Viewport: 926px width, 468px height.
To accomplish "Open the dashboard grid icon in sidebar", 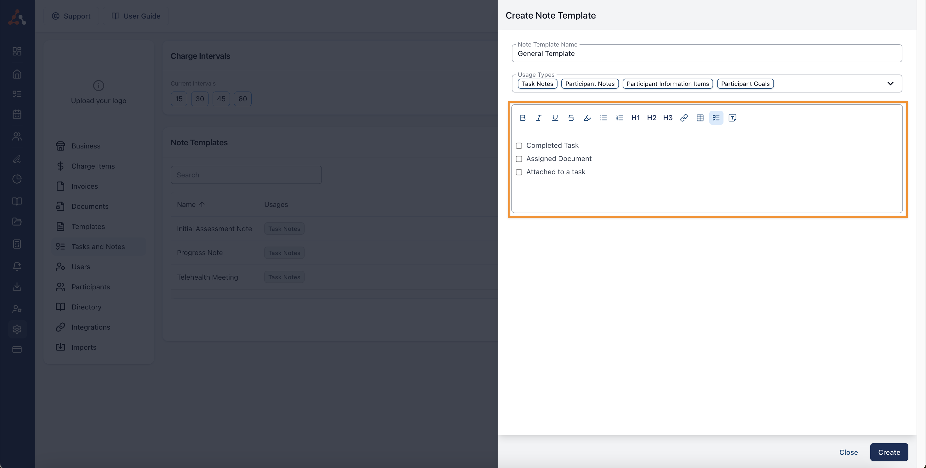I will (x=17, y=51).
